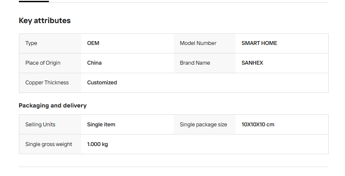The height and width of the screenshot is (176, 345).
Task: Click the black active tab underline at top
Action: 34,1
